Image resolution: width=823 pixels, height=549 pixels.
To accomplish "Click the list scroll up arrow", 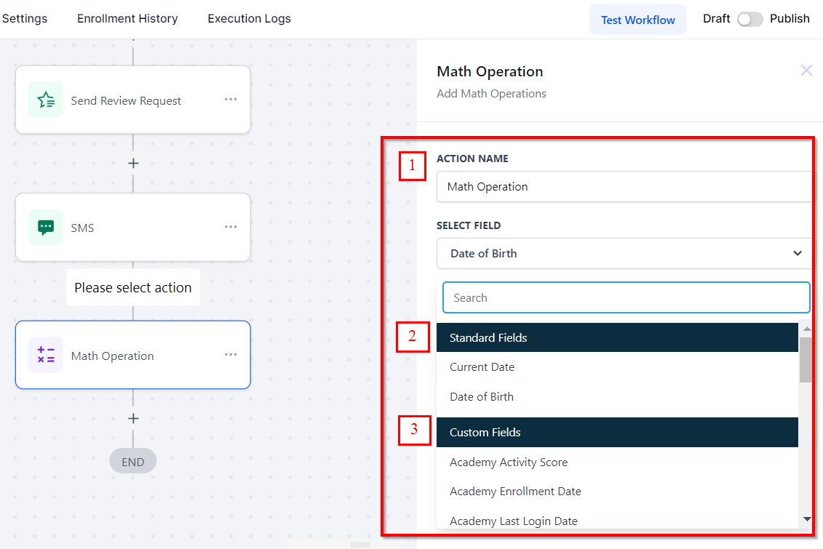I will click(x=807, y=329).
